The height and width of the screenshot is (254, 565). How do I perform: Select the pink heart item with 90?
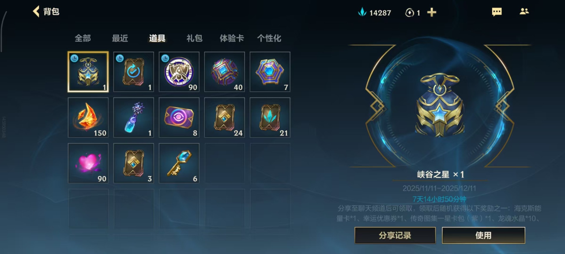click(88, 163)
